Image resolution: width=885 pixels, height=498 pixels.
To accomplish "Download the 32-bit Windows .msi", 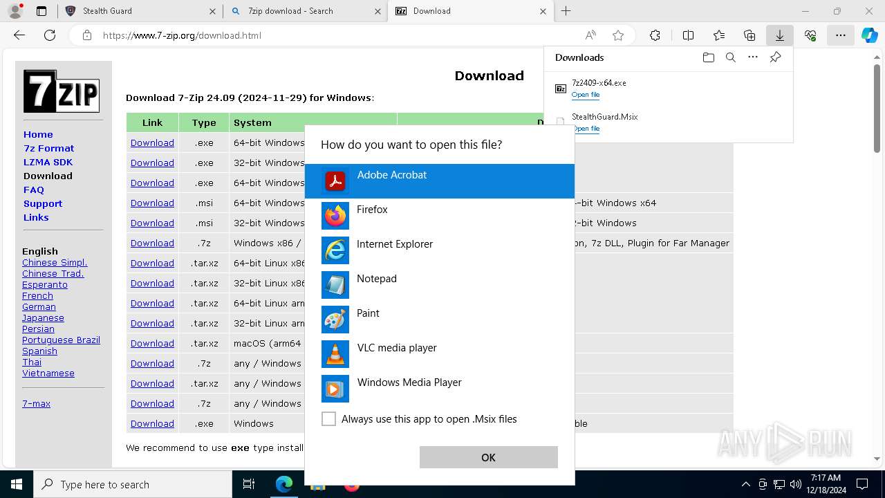I will pos(152,223).
